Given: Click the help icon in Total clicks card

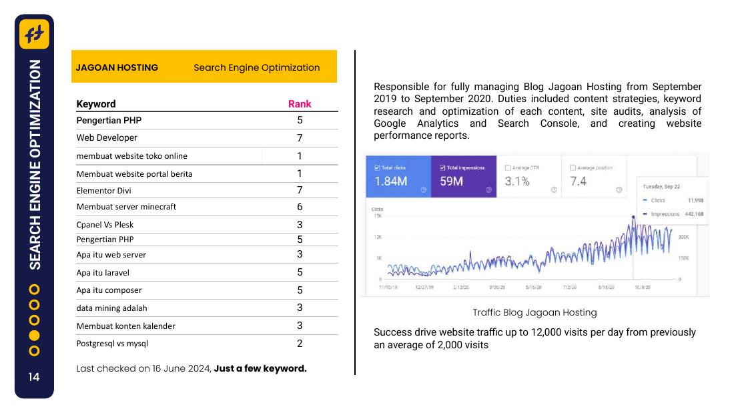Looking at the screenshot, I should tap(424, 189).
